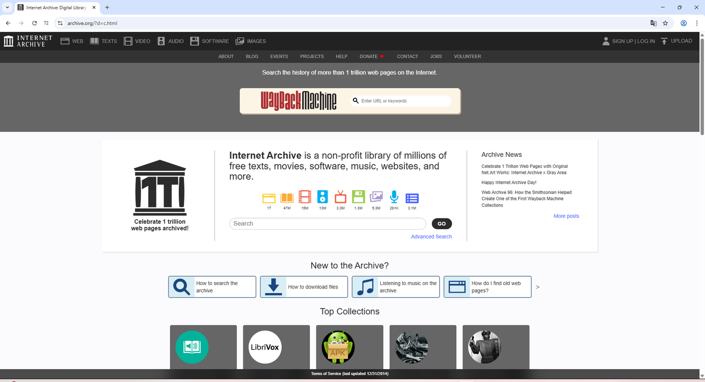Screen dimensions: 705x382
Task: Open the How to search the archive card
Action: coord(212,287)
